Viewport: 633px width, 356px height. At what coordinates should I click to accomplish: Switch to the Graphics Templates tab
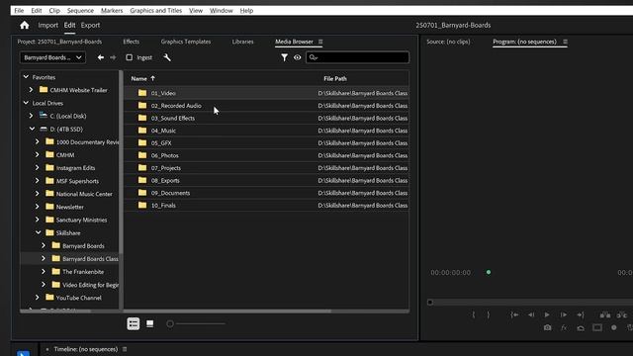tap(186, 42)
